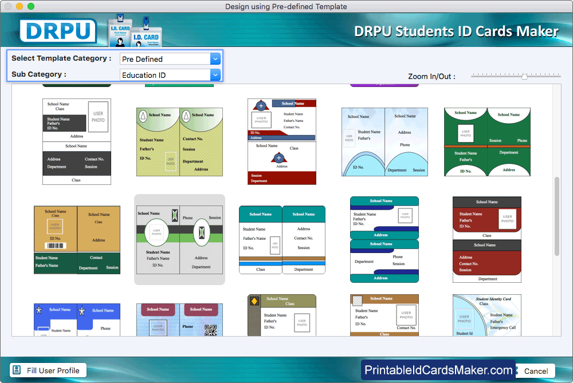Open the Select Template Category dropdown
The height and width of the screenshot is (383, 573).
coord(170,59)
